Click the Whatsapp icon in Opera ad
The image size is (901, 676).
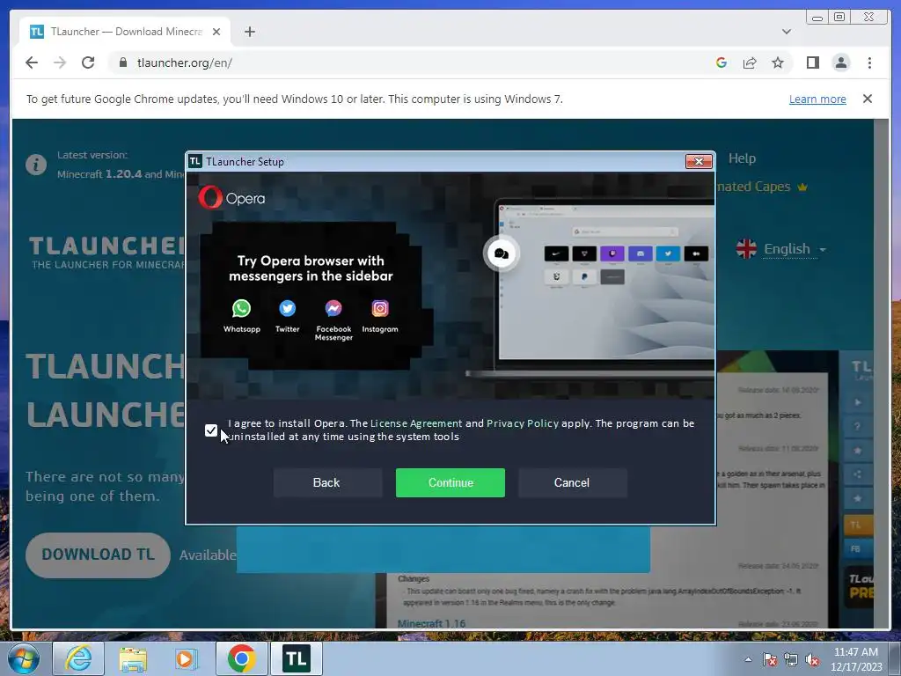click(x=241, y=309)
